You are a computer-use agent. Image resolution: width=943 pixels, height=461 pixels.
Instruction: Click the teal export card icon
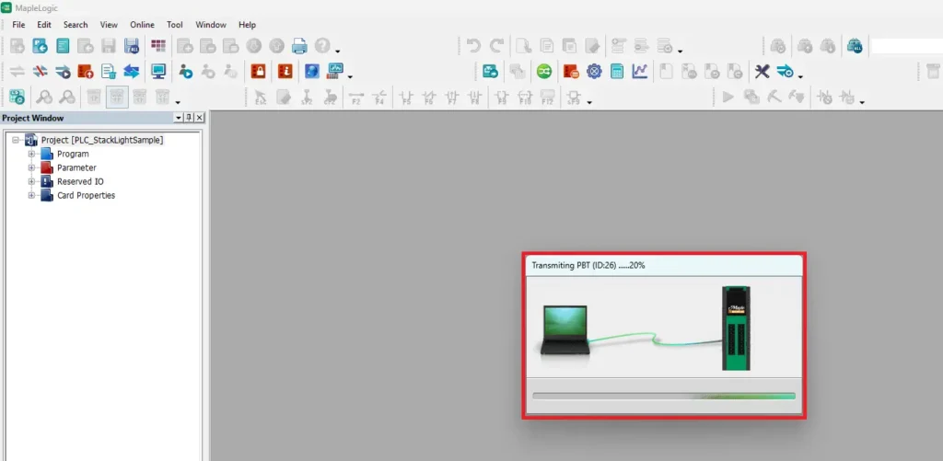click(490, 72)
